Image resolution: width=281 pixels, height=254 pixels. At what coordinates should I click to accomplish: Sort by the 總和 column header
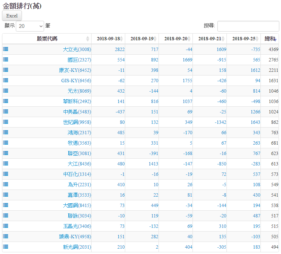coord(270,39)
